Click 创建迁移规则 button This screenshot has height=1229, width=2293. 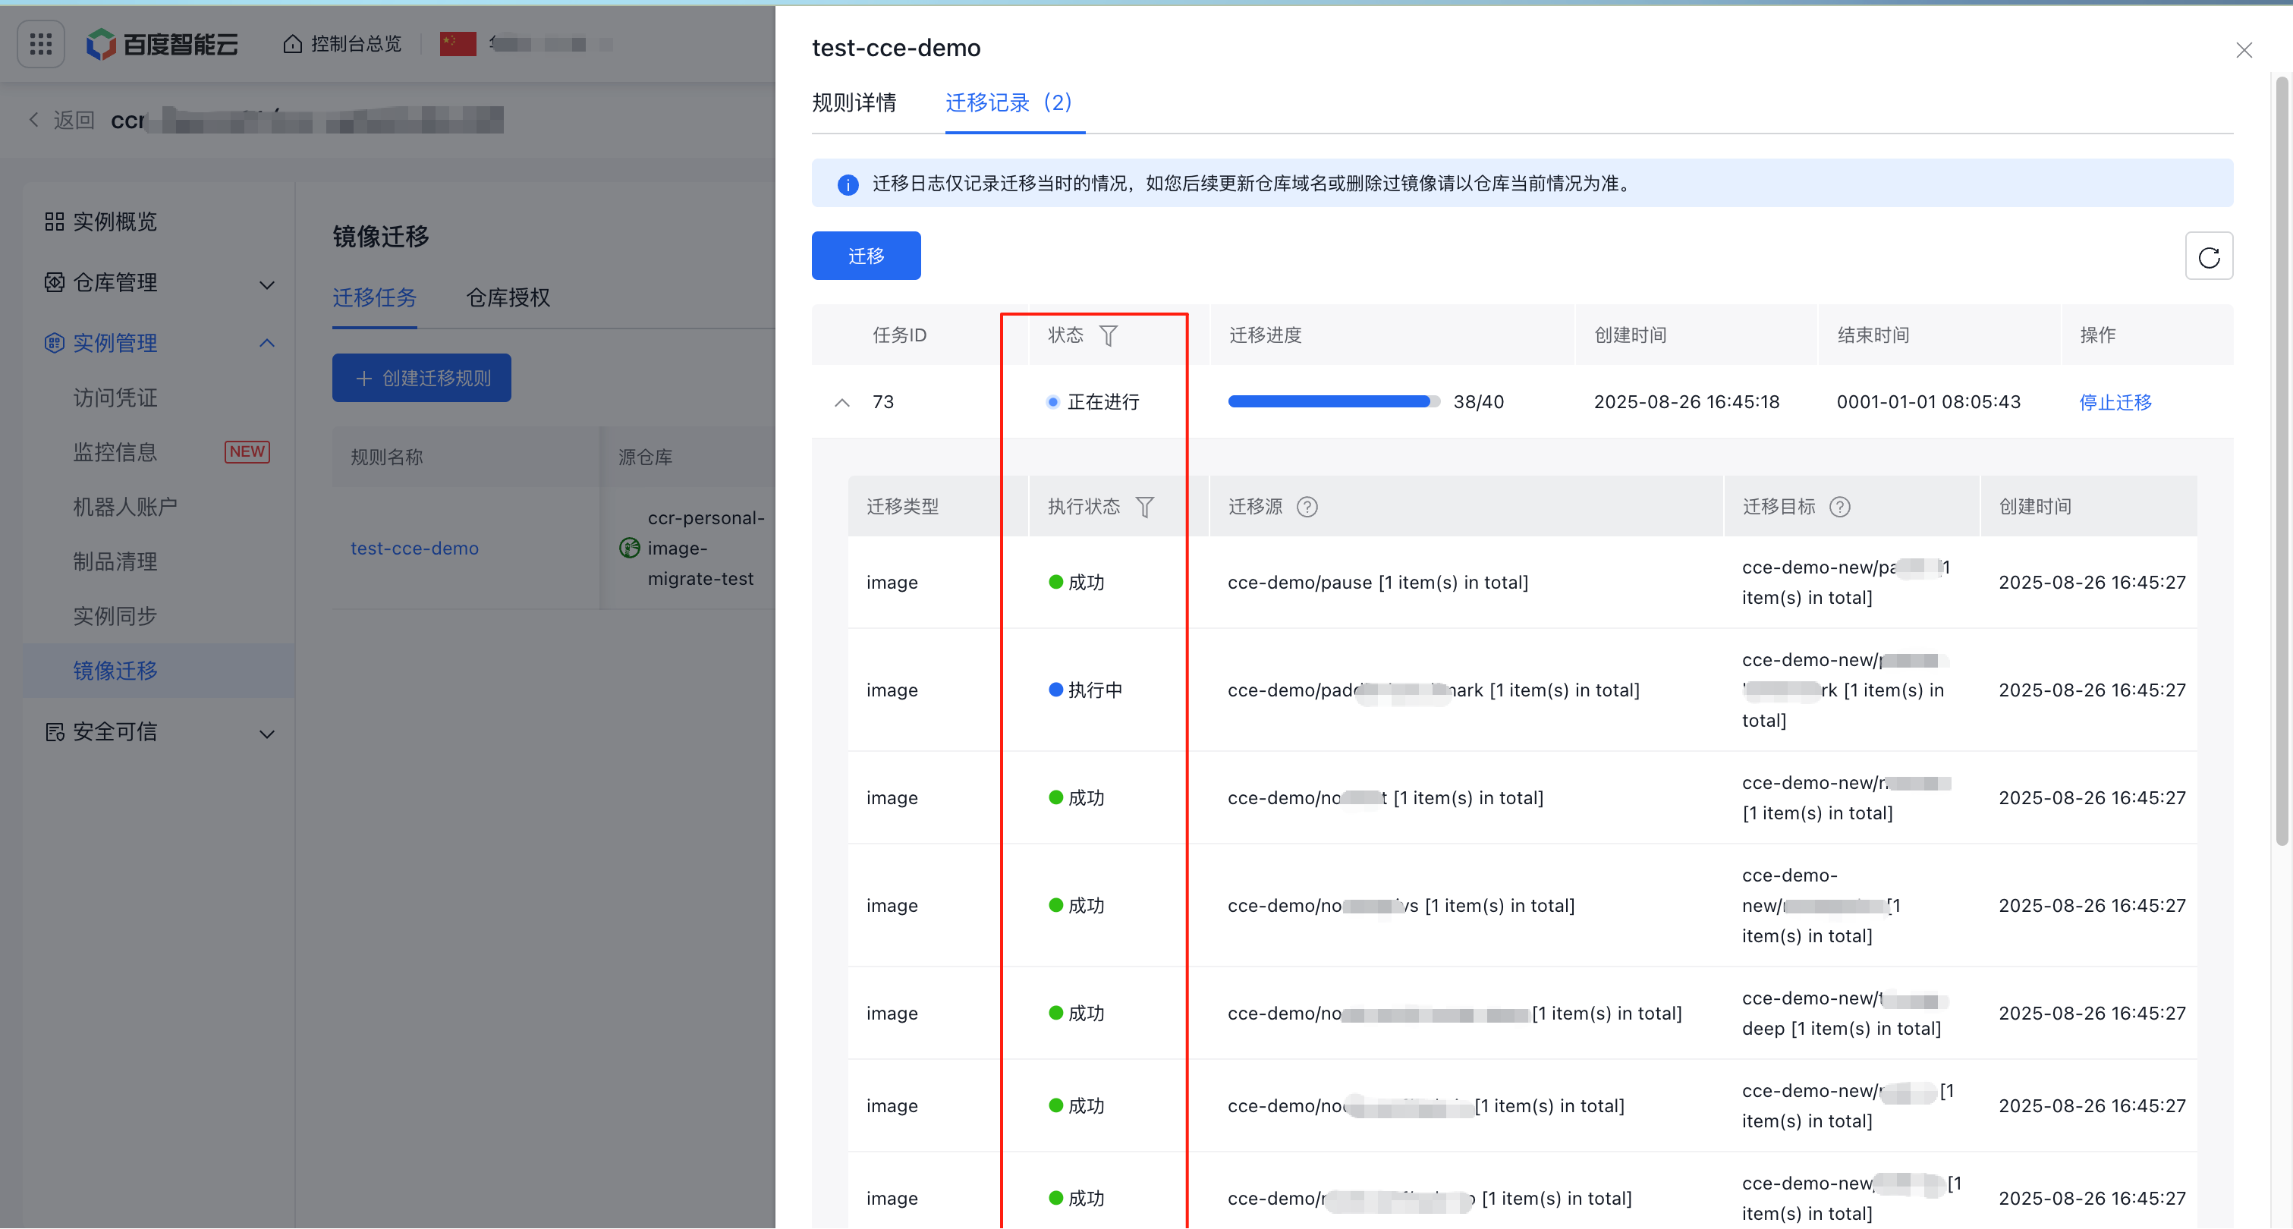pos(421,379)
